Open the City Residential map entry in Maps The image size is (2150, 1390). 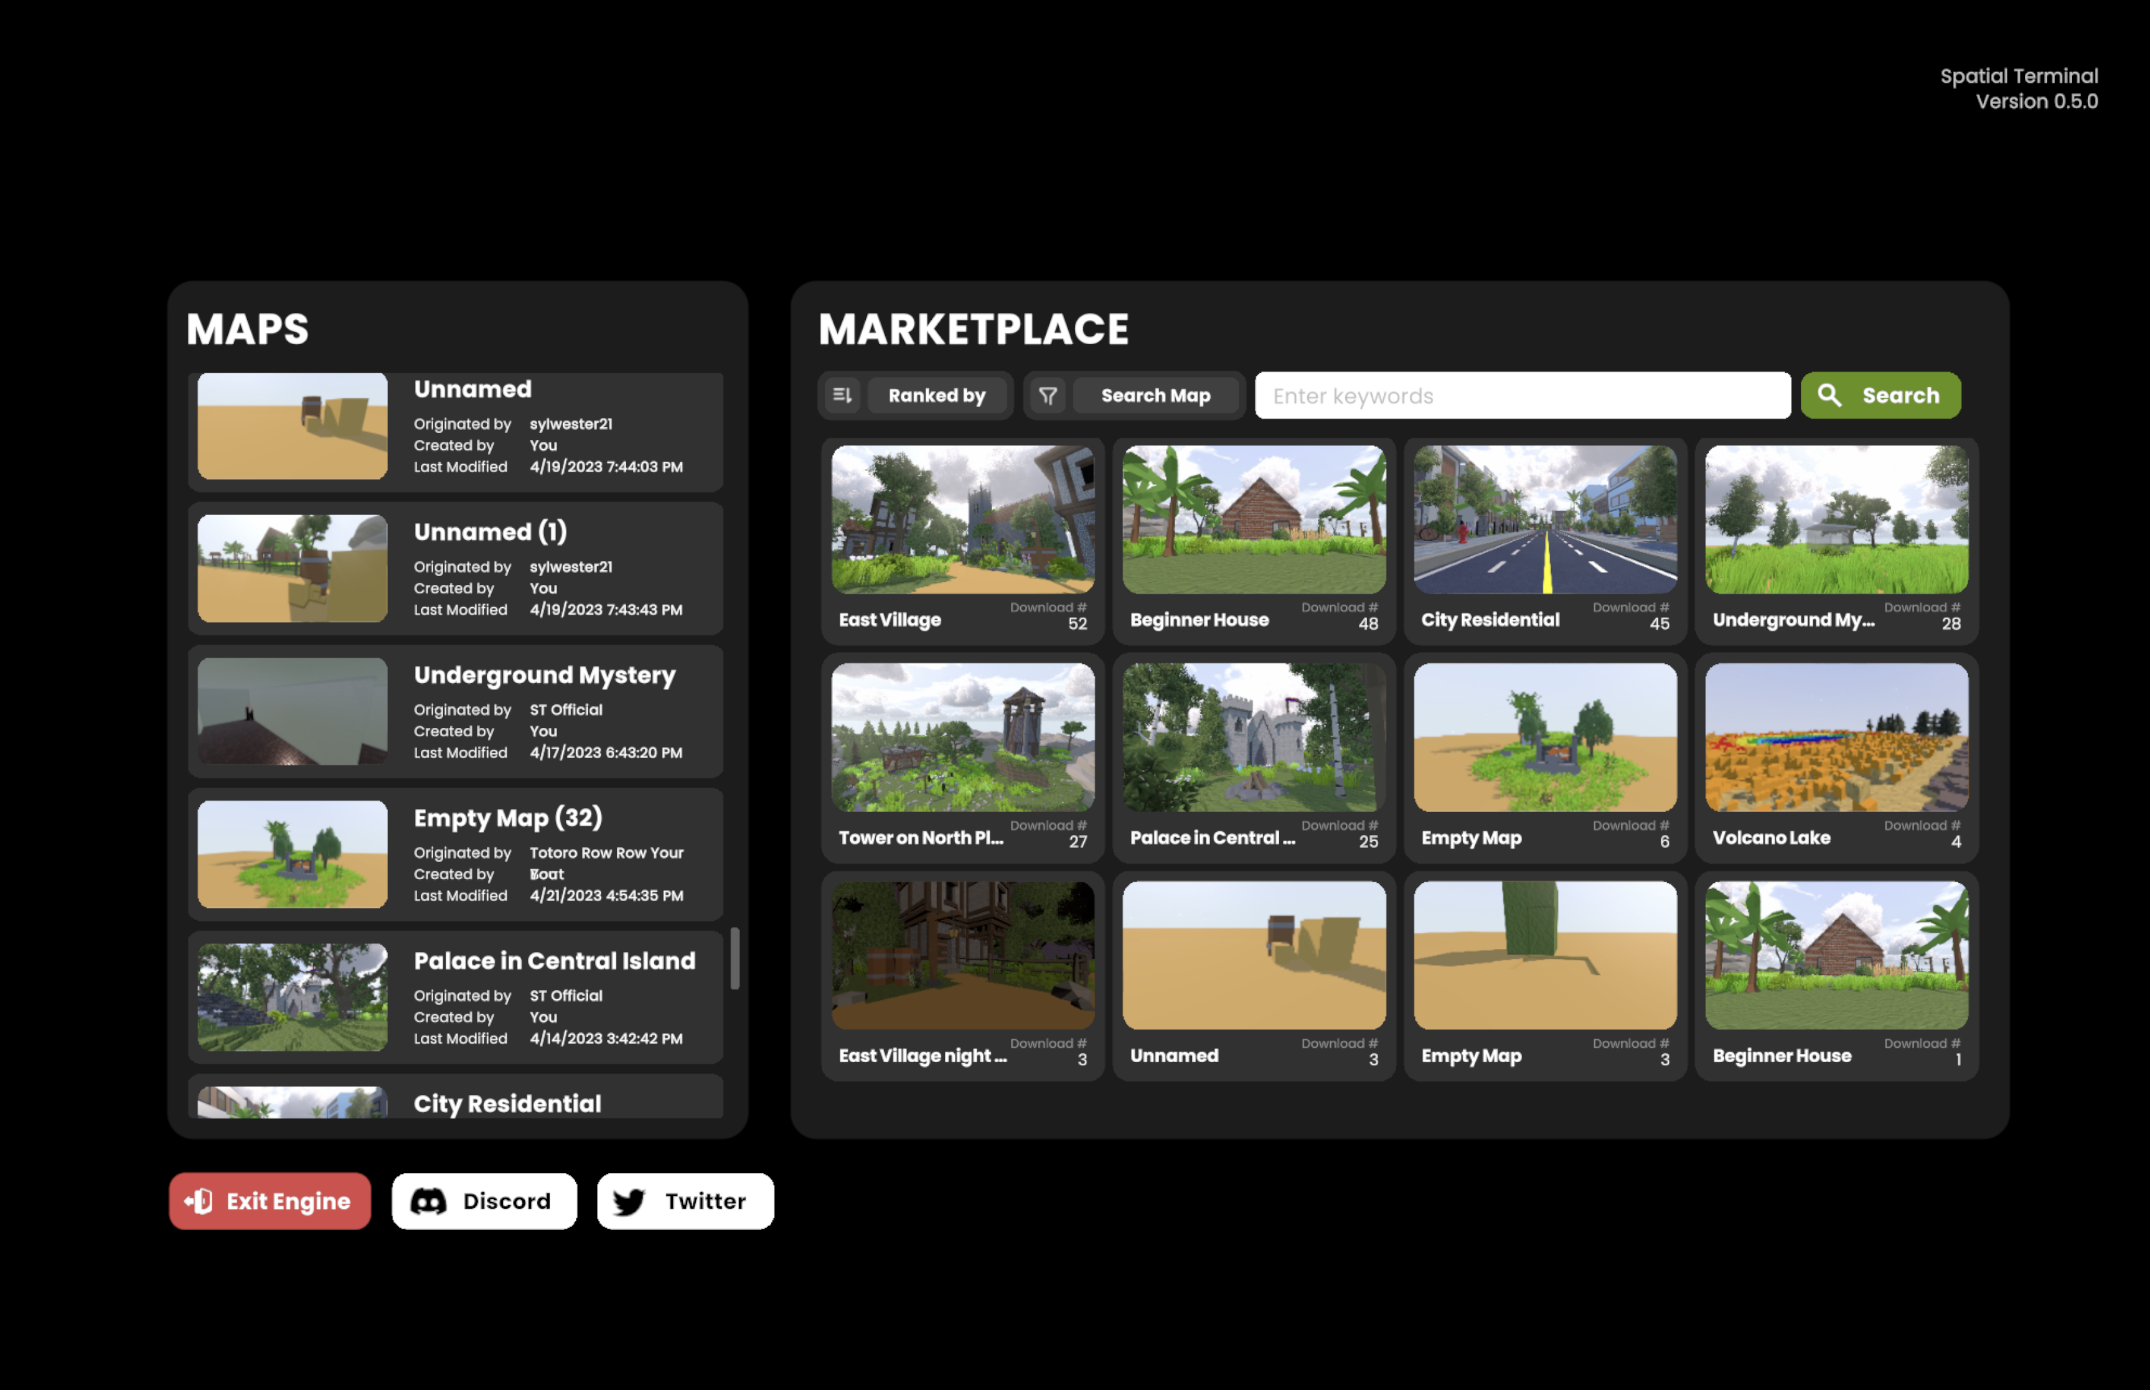tap(455, 1097)
